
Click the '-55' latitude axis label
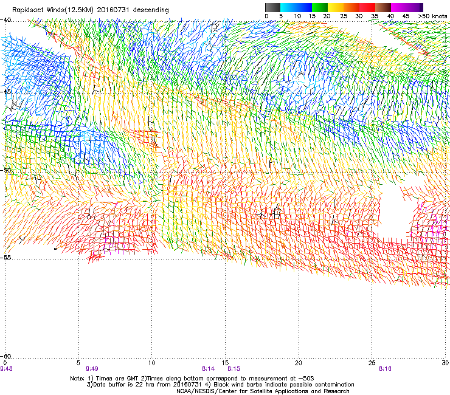click(x=5, y=257)
